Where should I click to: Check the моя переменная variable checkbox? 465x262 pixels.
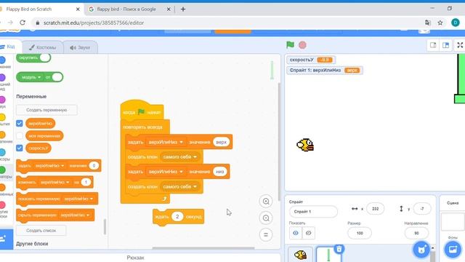point(20,136)
